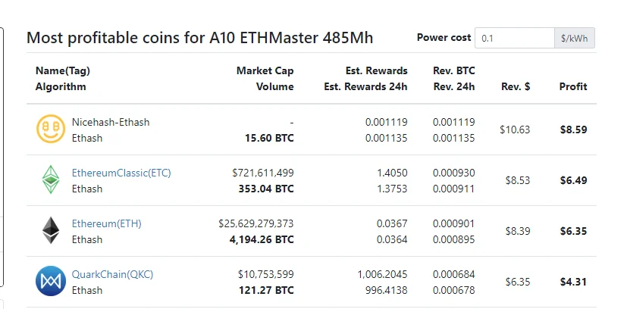This screenshot has width=627, height=309.
Task: Click the $6.35 profit value for Ethereum
Action: [573, 231]
